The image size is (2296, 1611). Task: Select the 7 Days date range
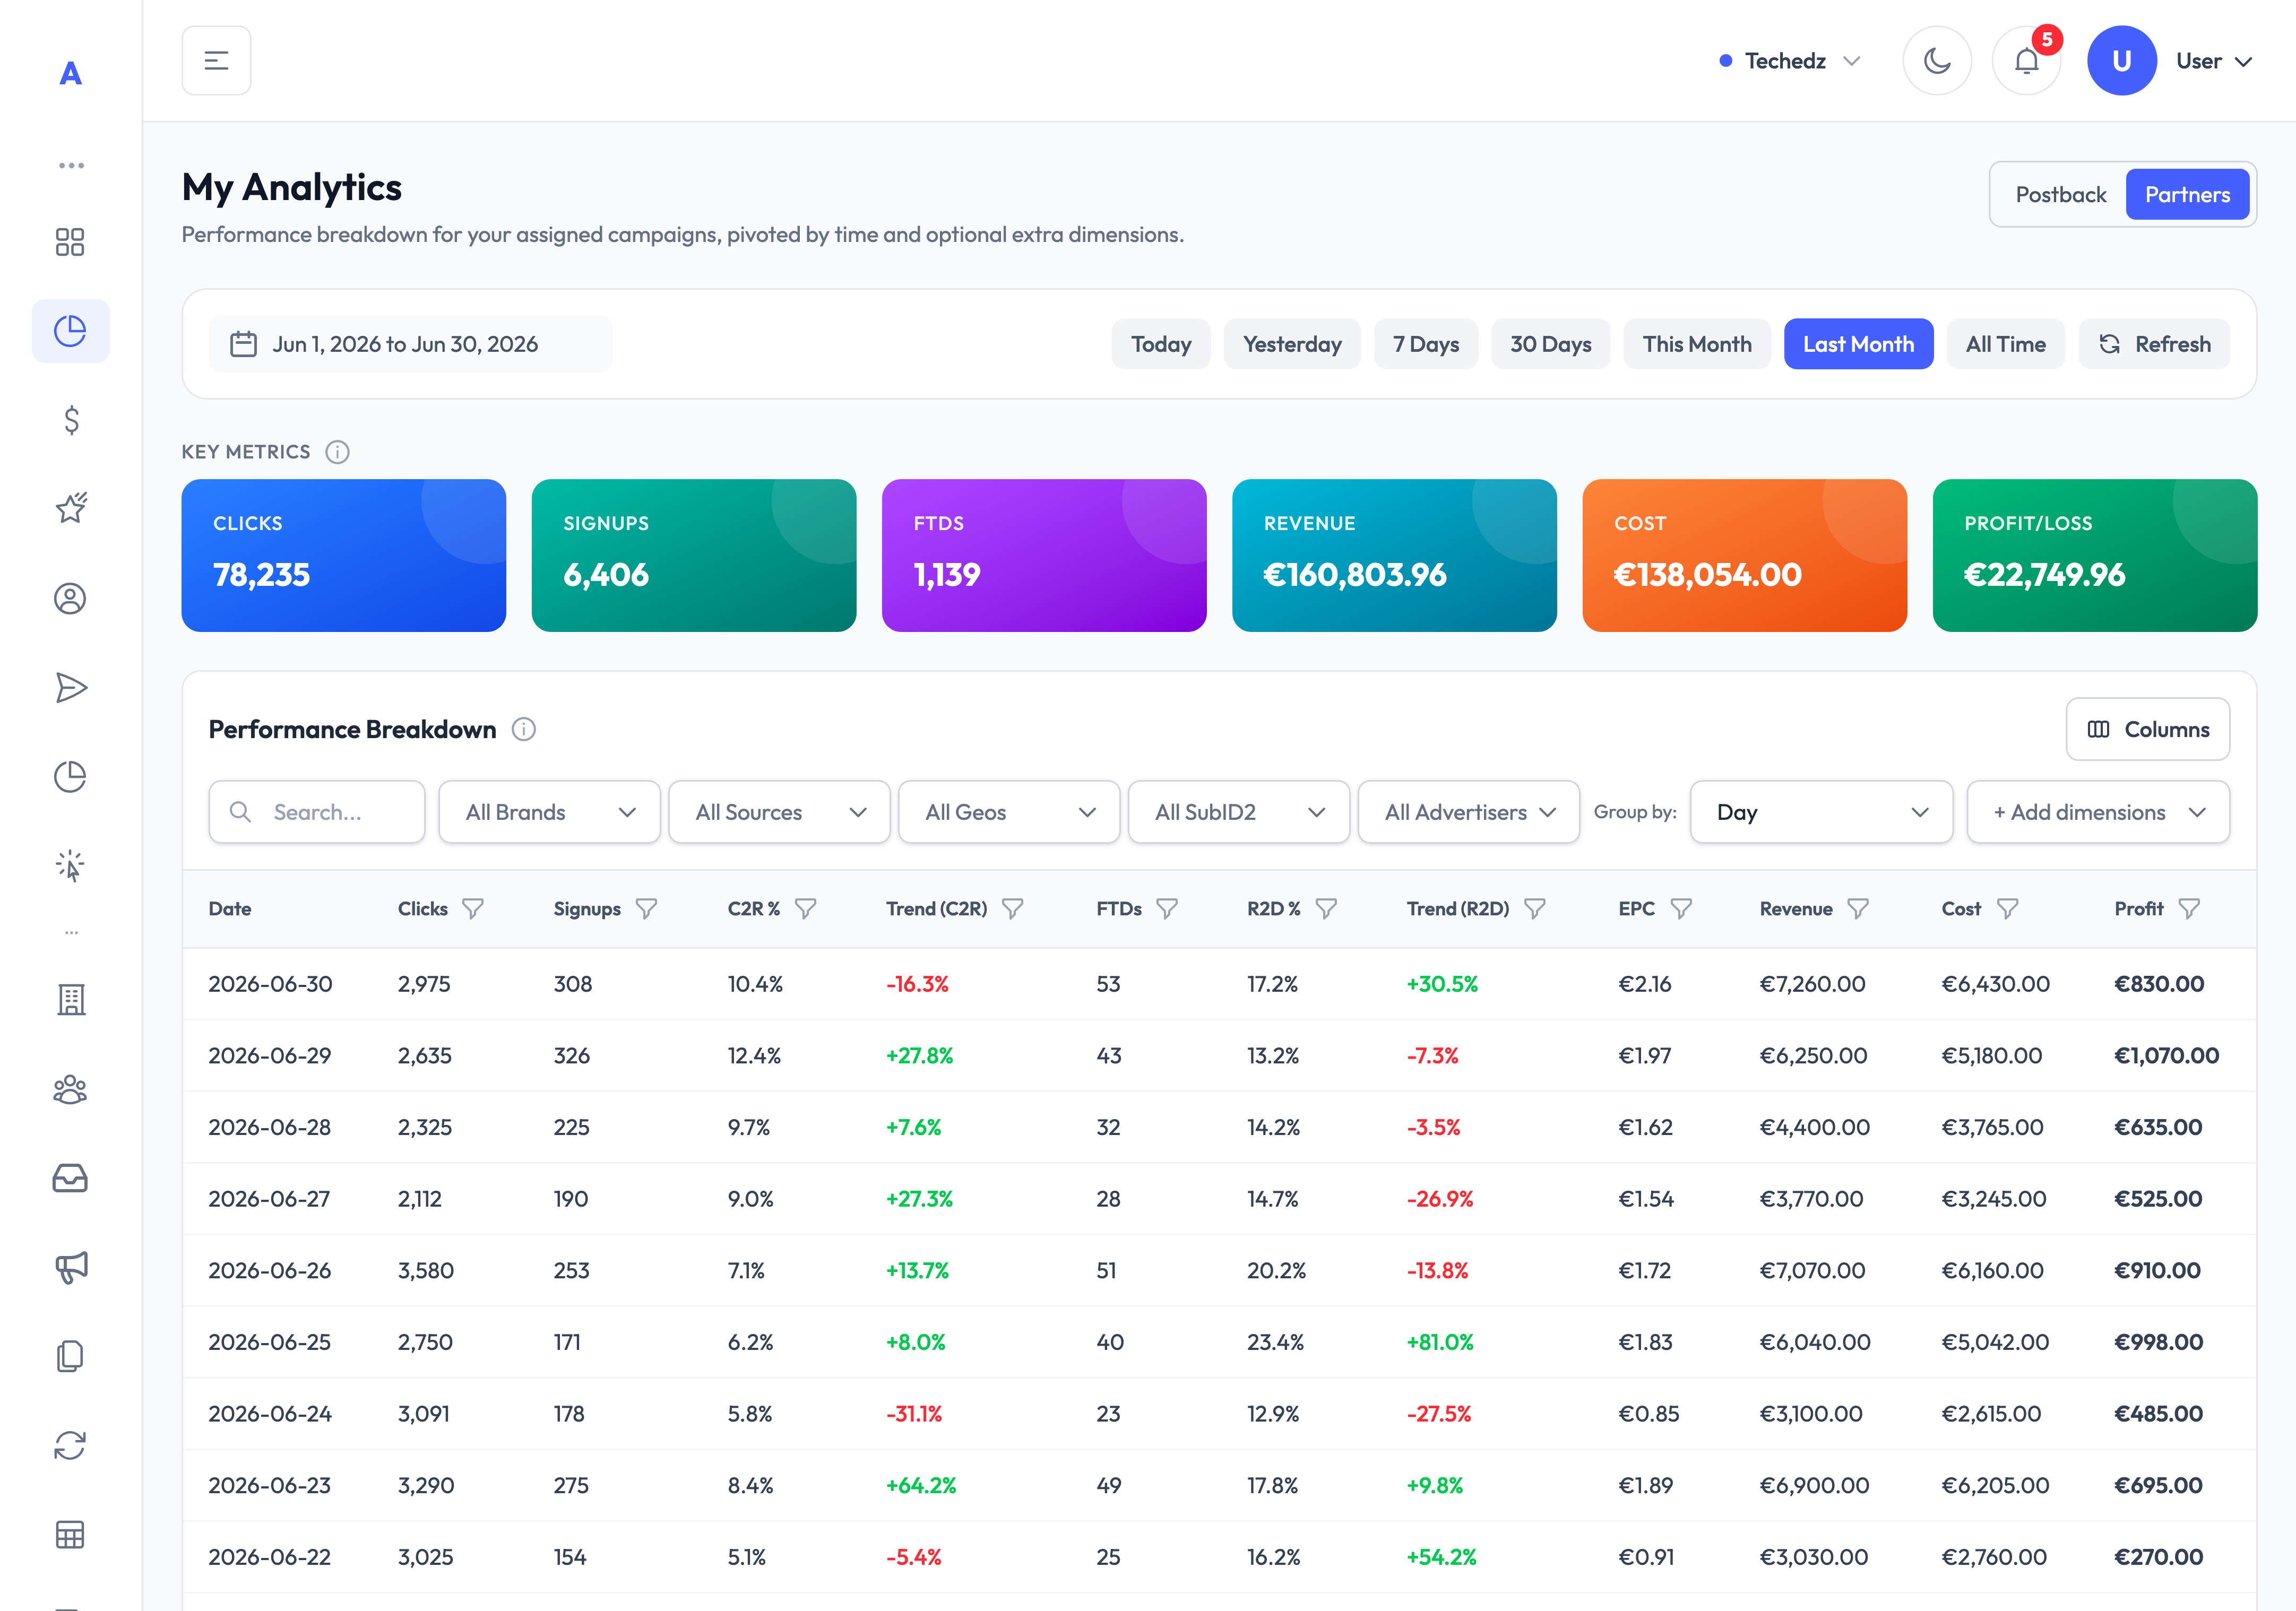tap(1426, 344)
